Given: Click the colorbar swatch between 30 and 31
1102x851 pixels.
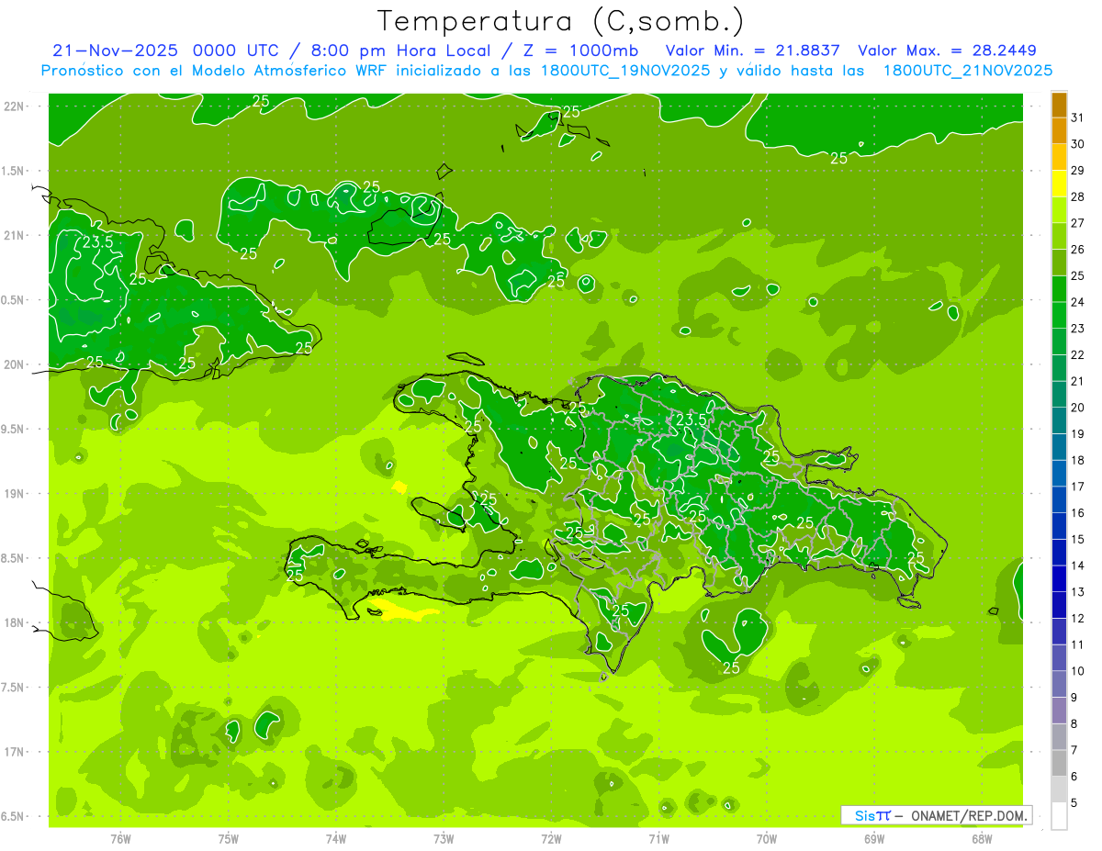Looking at the screenshot, I should click(1059, 130).
